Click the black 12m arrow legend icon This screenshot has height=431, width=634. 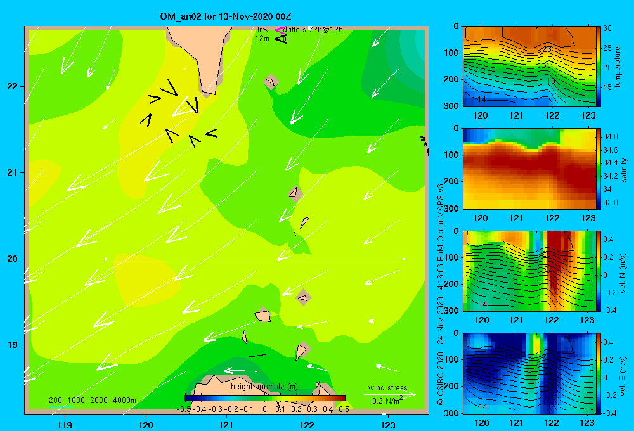coord(280,39)
